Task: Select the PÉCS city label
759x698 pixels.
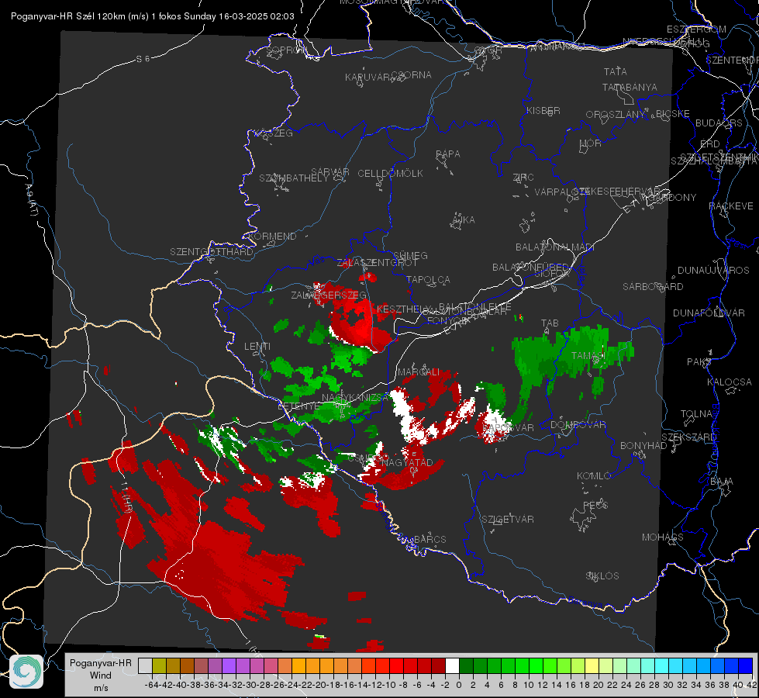Action: (595, 506)
